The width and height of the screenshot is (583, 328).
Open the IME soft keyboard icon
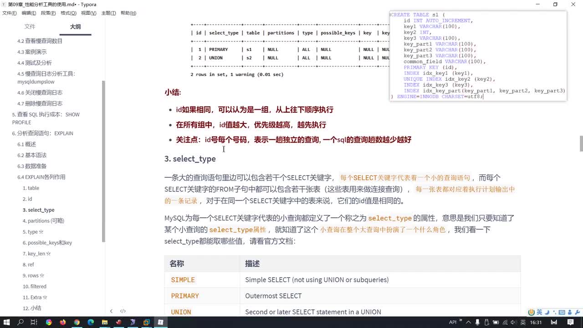click(x=561, y=313)
